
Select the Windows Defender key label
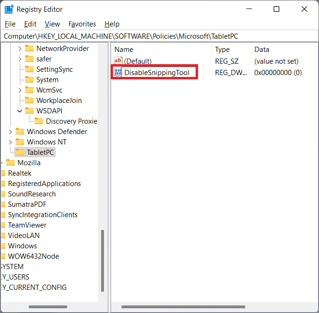click(x=57, y=132)
